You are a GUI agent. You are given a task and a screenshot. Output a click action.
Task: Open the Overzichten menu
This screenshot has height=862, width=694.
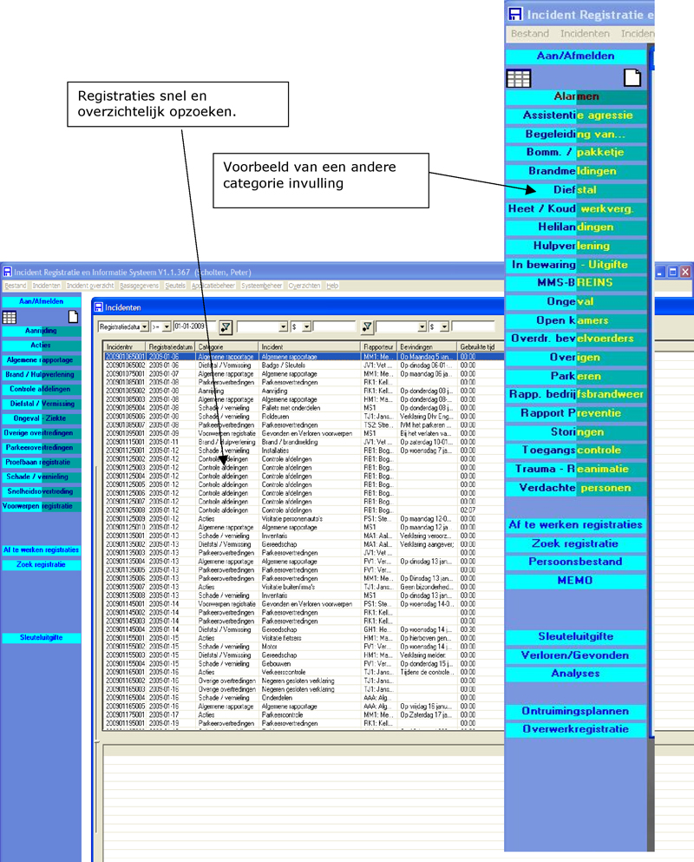click(x=304, y=286)
